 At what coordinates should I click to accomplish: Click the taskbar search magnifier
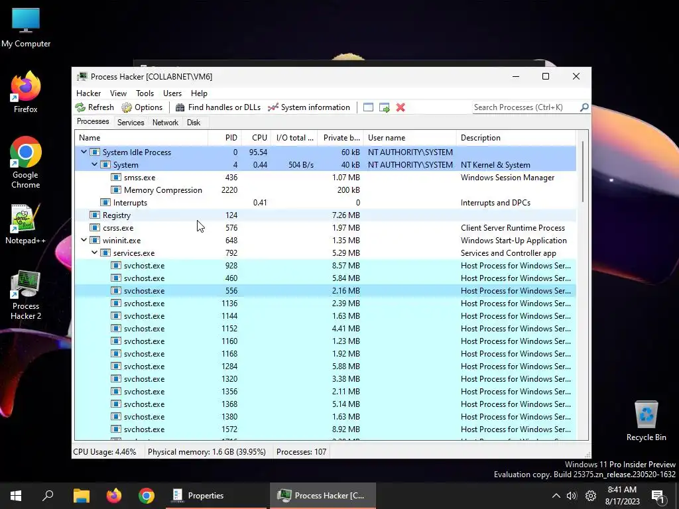pos(48,496)
